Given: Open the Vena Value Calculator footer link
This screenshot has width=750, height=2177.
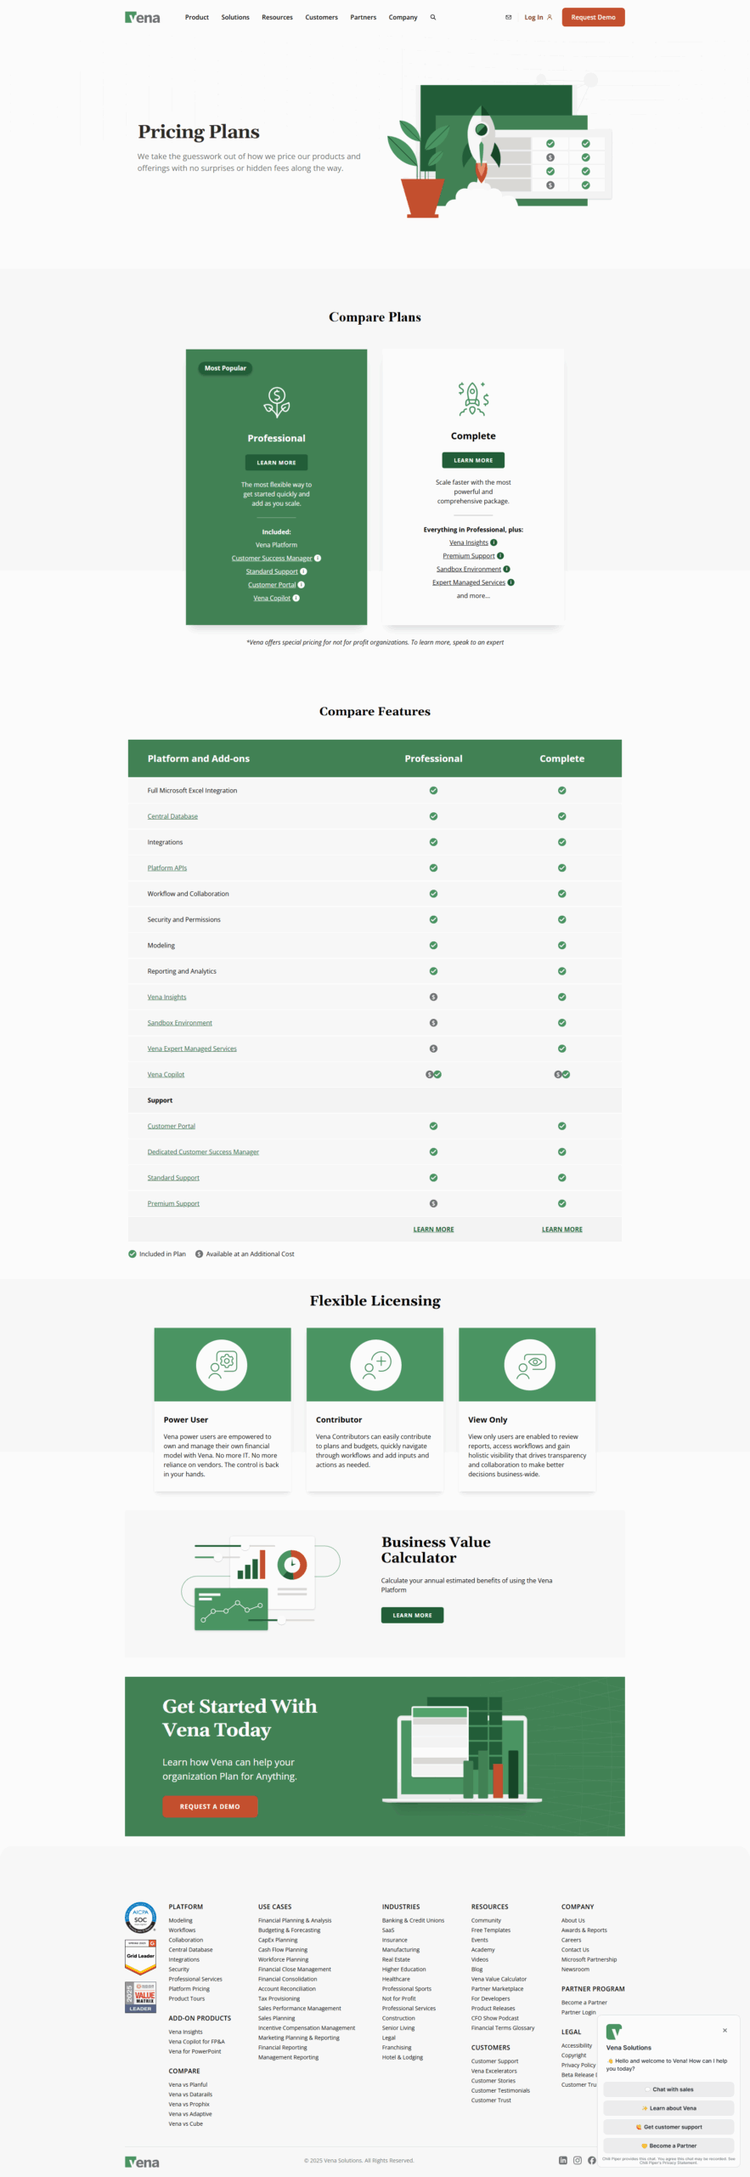Looking at the screenshot, I should (x=499, y=1979).
